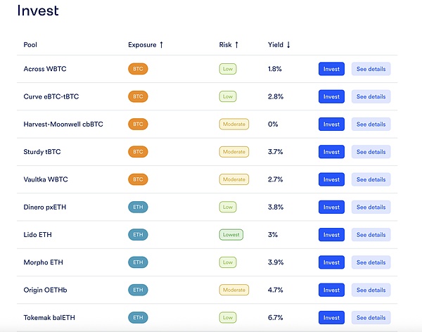The image size is (422, 332).
Task: Sort pools by Yield column arrow
Action: 288,44
